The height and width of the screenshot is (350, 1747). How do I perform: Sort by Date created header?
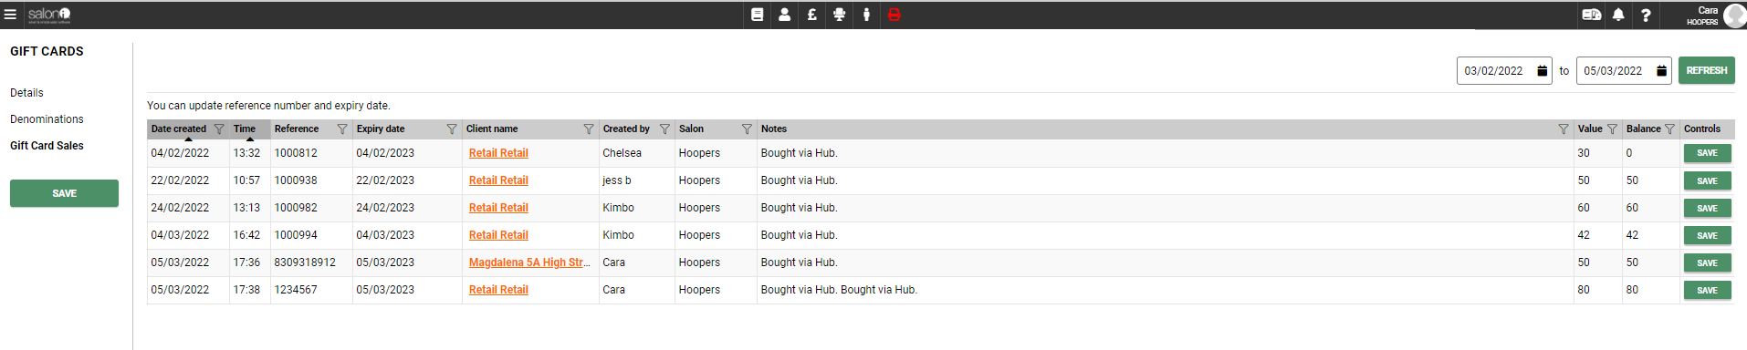click(x=179, y=129)
